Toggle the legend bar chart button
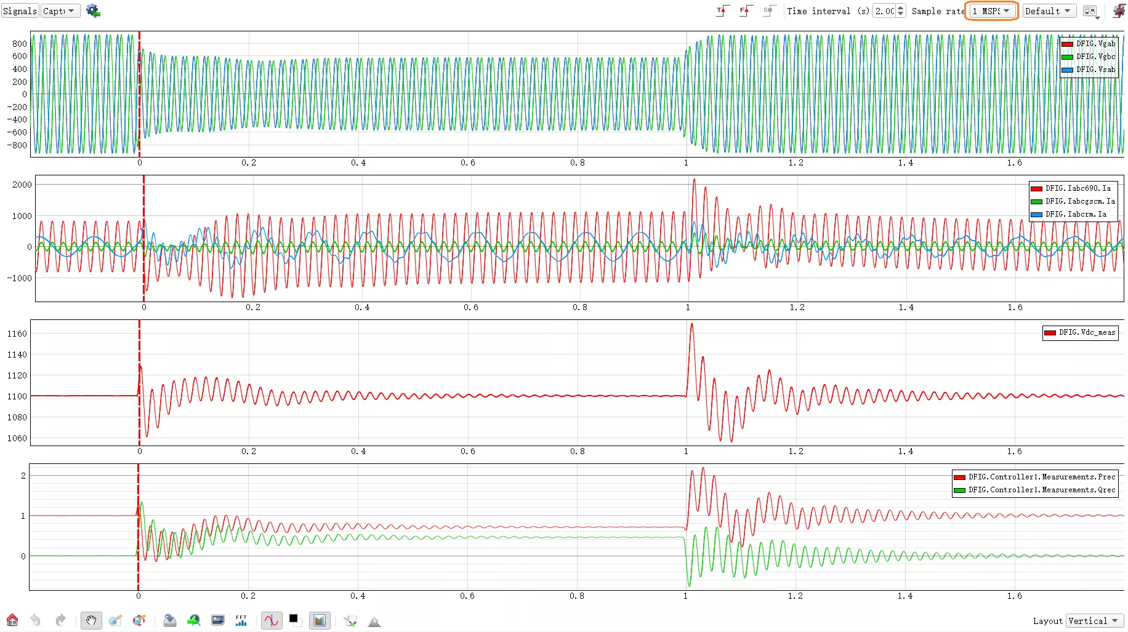Screen dimensions: 1128x632 (320, 620)
